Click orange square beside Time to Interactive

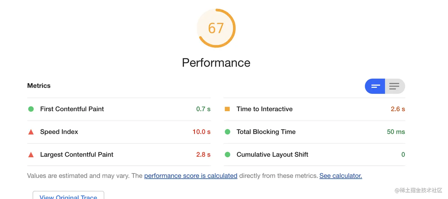[227, 109]
